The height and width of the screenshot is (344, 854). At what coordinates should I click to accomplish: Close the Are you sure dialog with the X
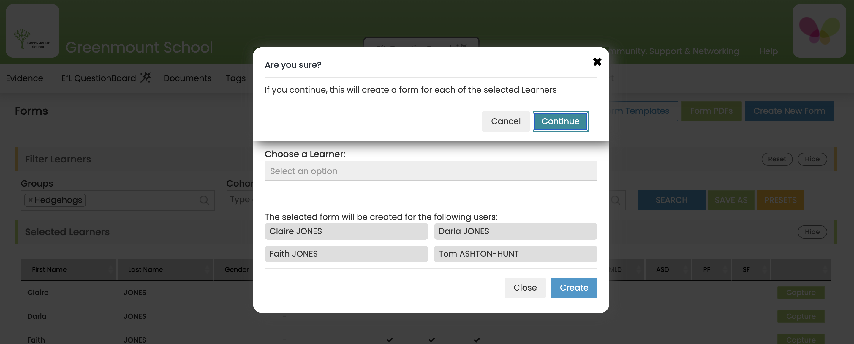597,62
